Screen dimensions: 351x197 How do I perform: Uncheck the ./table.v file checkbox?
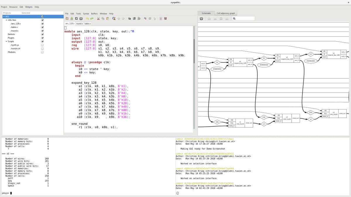[x=42, y=27]
